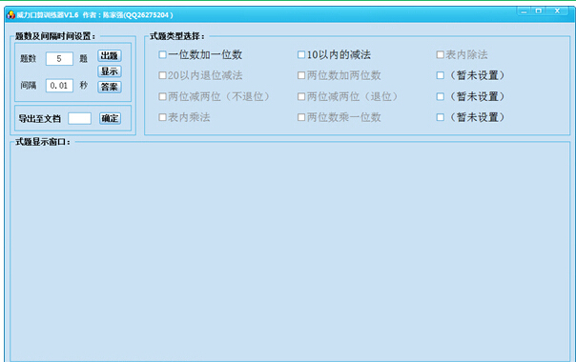Click the 确定 button
This screenshot has width=576, height=362.
(110, 118)
